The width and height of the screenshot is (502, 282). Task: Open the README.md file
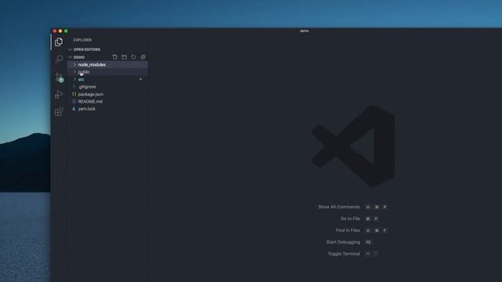click(x=107, y=101)
